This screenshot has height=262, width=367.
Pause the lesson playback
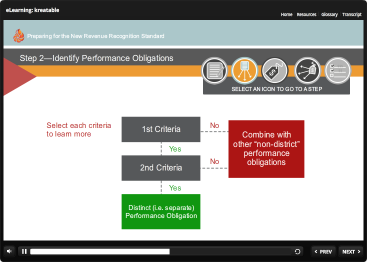click(x=24, y=251)
